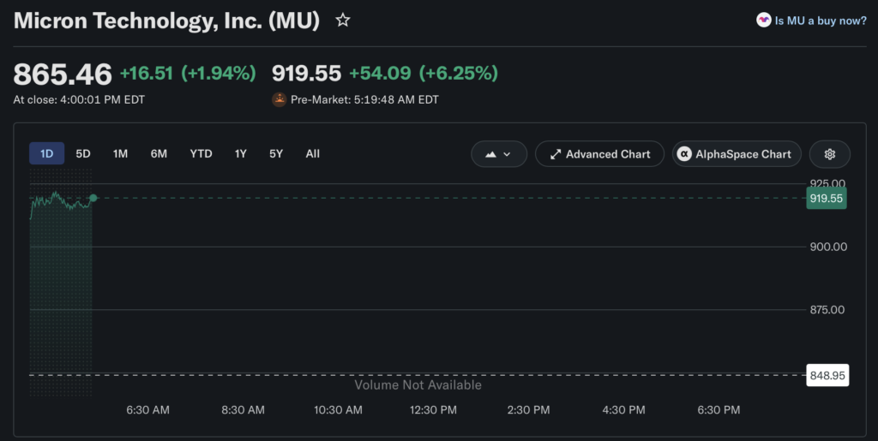
Task: Switch to the 1Y time range
Action: (241, 153)
